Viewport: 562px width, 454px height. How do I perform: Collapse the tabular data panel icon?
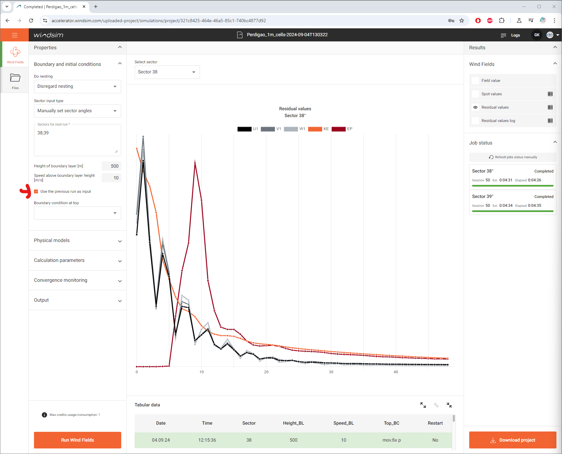tap(449, 405)
